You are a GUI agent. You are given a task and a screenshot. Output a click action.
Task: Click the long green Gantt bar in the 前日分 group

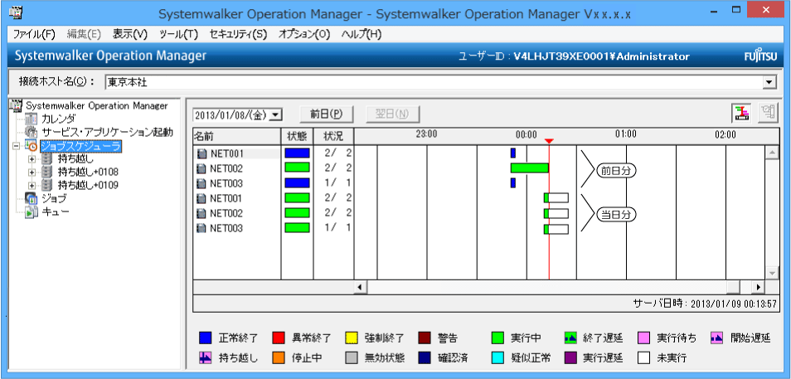529,168
